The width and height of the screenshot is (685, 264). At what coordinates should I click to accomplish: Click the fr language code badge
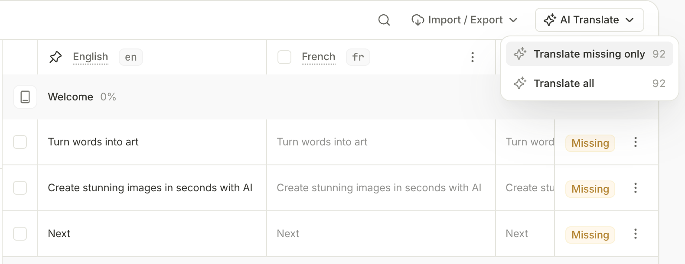click(x=358, y=57)
